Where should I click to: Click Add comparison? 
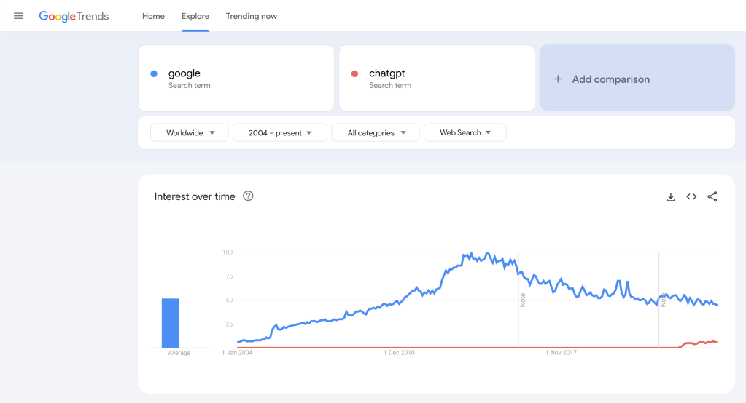[637, 78]
